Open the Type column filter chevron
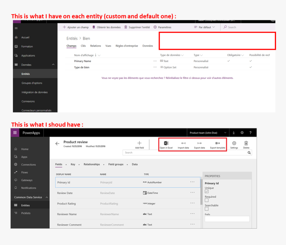The image size is (286, 245). [x=201, y=55]
